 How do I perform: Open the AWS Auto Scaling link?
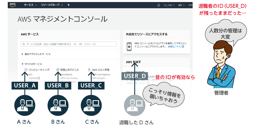click(x=69, y=78)
